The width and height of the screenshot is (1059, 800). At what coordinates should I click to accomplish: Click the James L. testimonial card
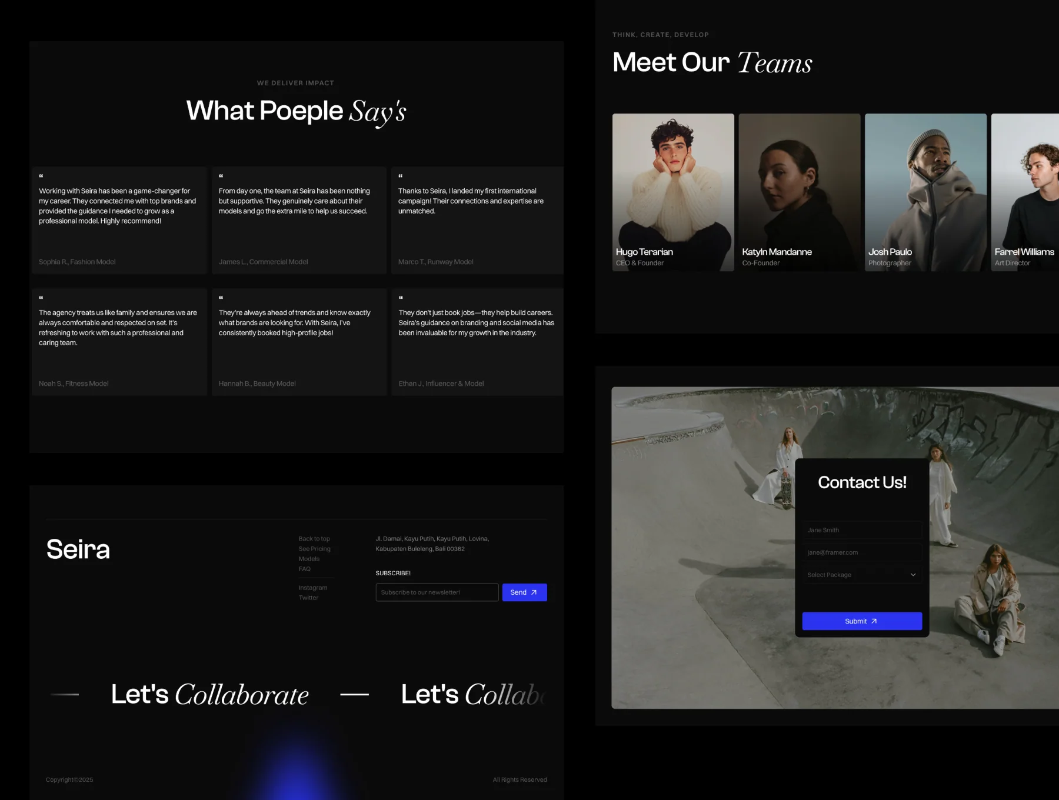pos(299,221)
